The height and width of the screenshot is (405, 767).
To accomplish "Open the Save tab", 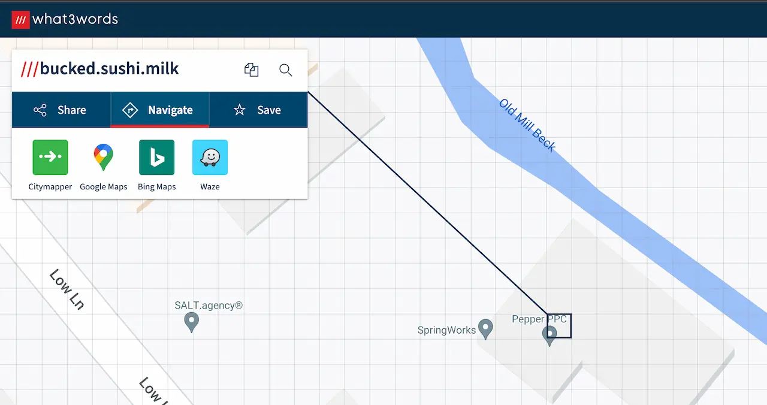I will [258, 110].
